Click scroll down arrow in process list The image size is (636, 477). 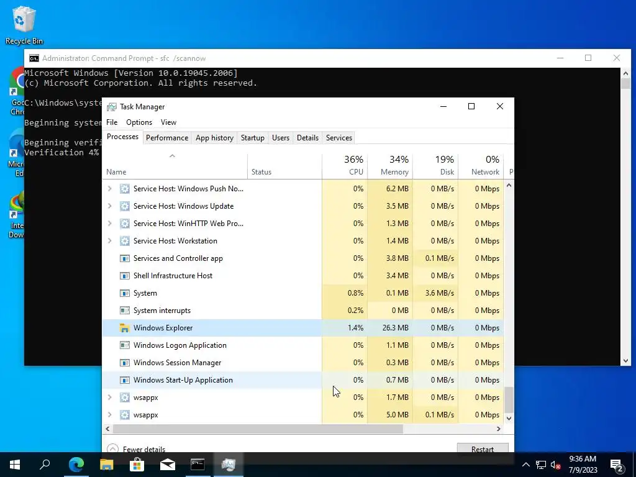point(509,418)
